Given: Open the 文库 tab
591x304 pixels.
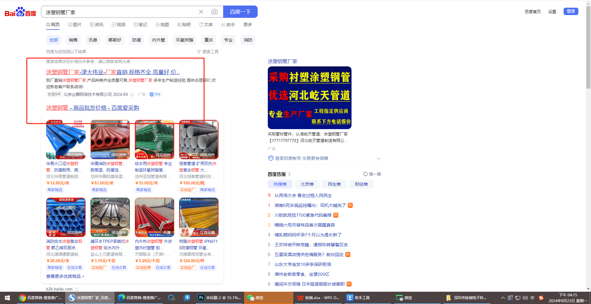Looking at the screenshot, I should pyautogui.click(x=206, y=25).
